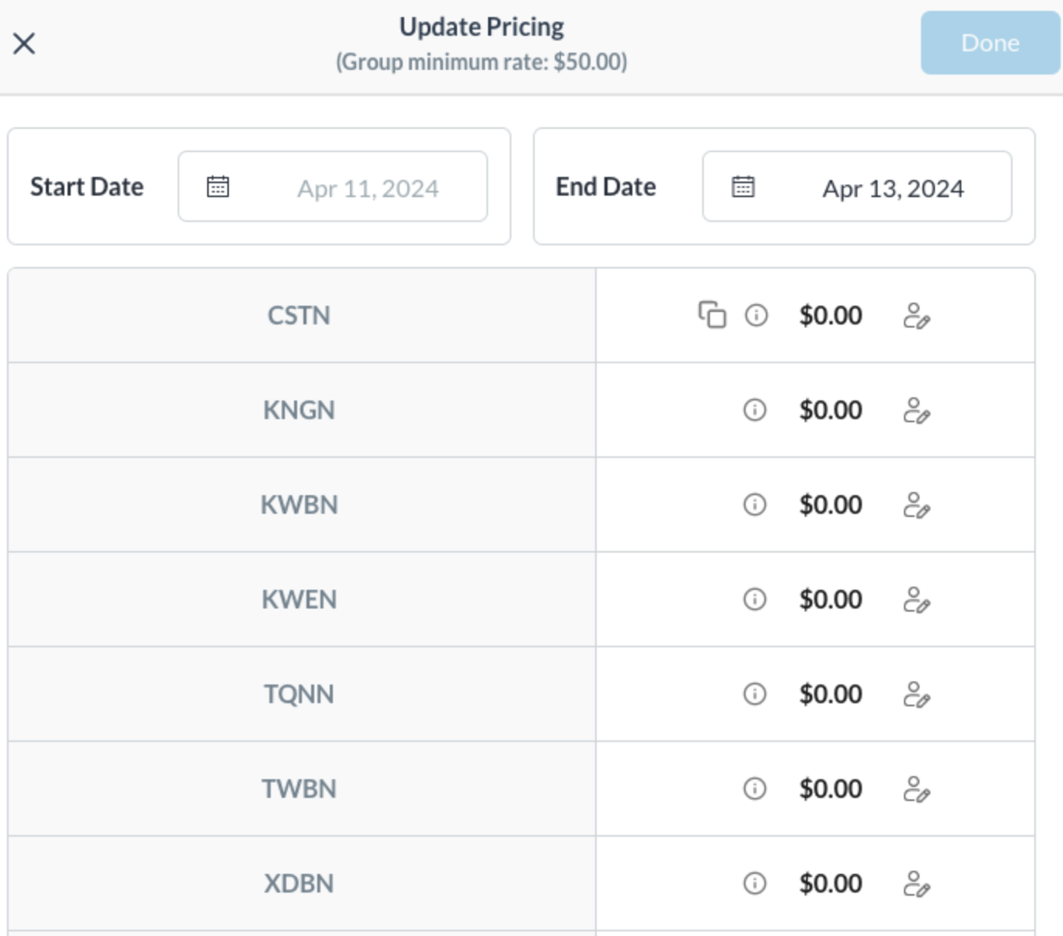The image size is (1063, 936).
Task: Select the Apr 13, 2024 end date field
Action: point(892,188)
